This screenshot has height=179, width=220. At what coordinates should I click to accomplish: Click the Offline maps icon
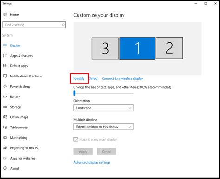tap(5, 117)
